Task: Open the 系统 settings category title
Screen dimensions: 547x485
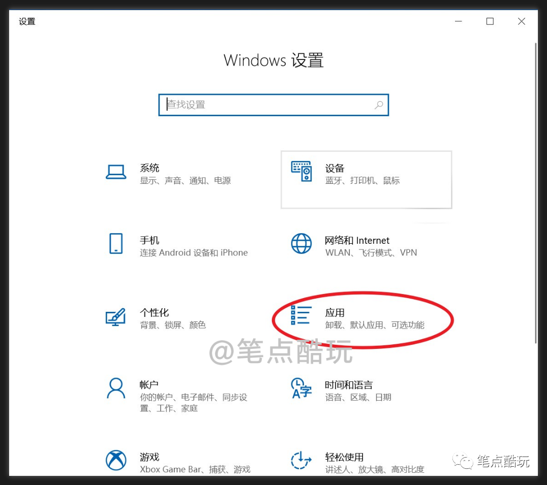Action: [149, 168]
